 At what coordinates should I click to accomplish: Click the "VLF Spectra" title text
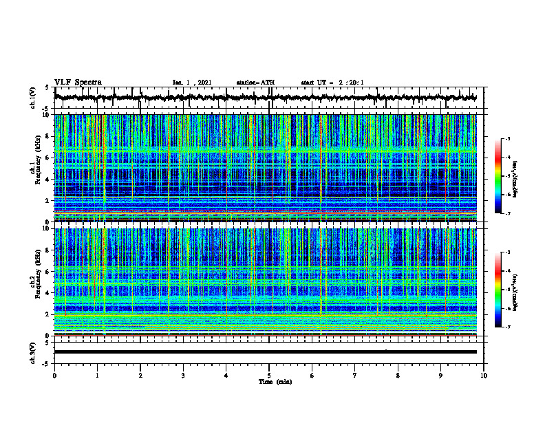pos(78,83)
